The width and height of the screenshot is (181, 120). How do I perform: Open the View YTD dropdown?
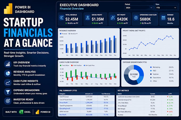(166, 8)
